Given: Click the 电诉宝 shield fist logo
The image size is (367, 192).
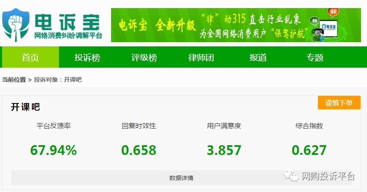Looking at the screenshot, I should pyautogui.click(x=16, y=25).
